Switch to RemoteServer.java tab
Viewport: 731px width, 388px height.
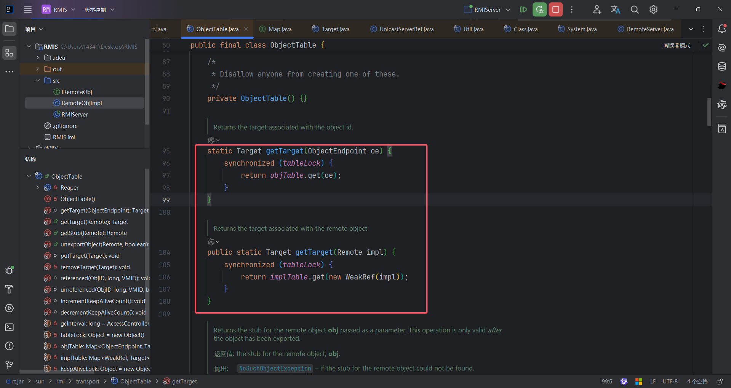[x=645, y=29]
